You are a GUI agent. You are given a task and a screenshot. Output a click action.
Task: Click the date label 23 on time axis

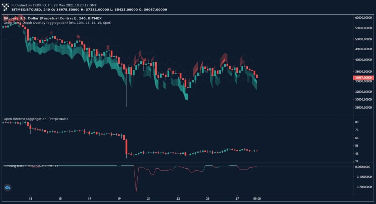pos(178,198)
